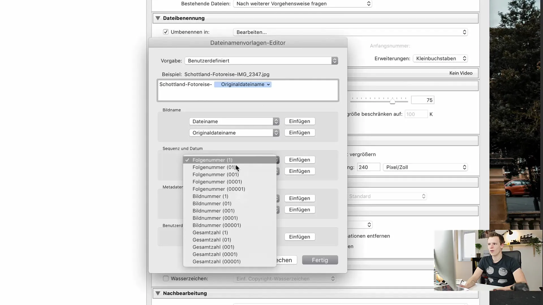Adjust the quality slider handle
The image size is (543, 305).
click(393, 101)
